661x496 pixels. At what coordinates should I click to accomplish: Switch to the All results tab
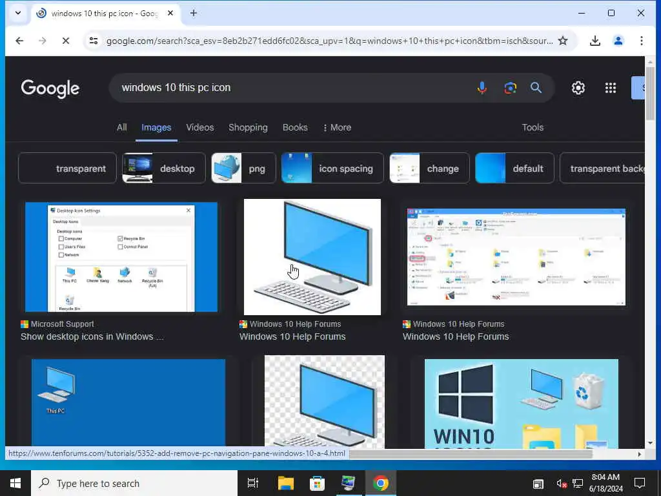[x=122, y=127]
